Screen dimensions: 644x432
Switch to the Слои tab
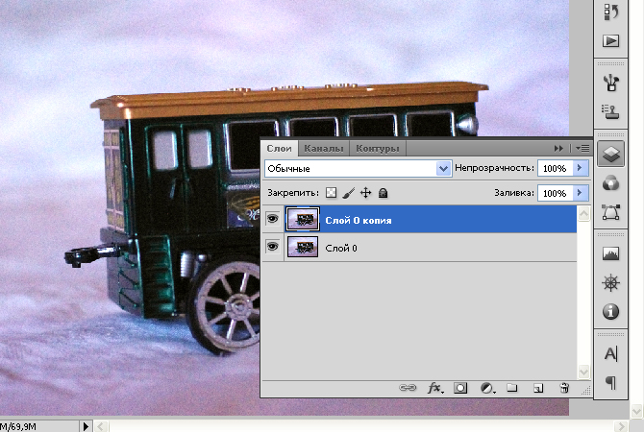pyautogui.click(x=280, y=149)
